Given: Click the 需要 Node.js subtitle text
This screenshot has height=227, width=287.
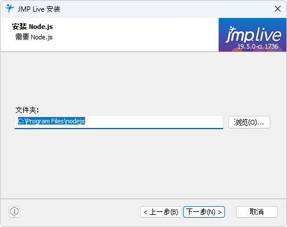Looking at the screenshot, I should click(x=34, y=37).
